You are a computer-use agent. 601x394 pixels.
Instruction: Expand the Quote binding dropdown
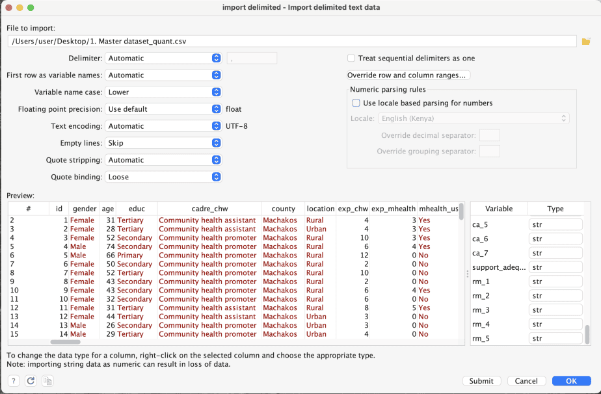[x=164, y=177]
